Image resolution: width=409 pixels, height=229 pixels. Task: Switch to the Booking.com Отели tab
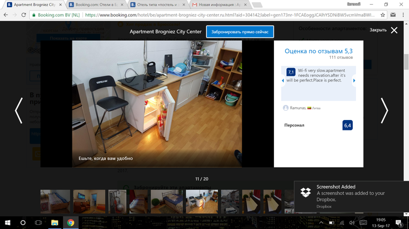(x=95, y=5)
